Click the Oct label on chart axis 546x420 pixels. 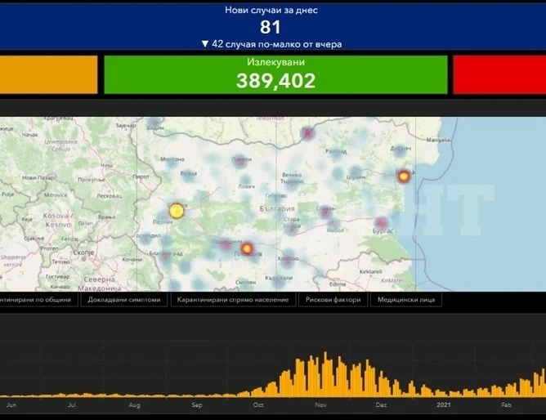258,405
